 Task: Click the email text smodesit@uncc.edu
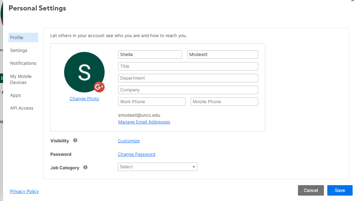click(x=139, y=115)
